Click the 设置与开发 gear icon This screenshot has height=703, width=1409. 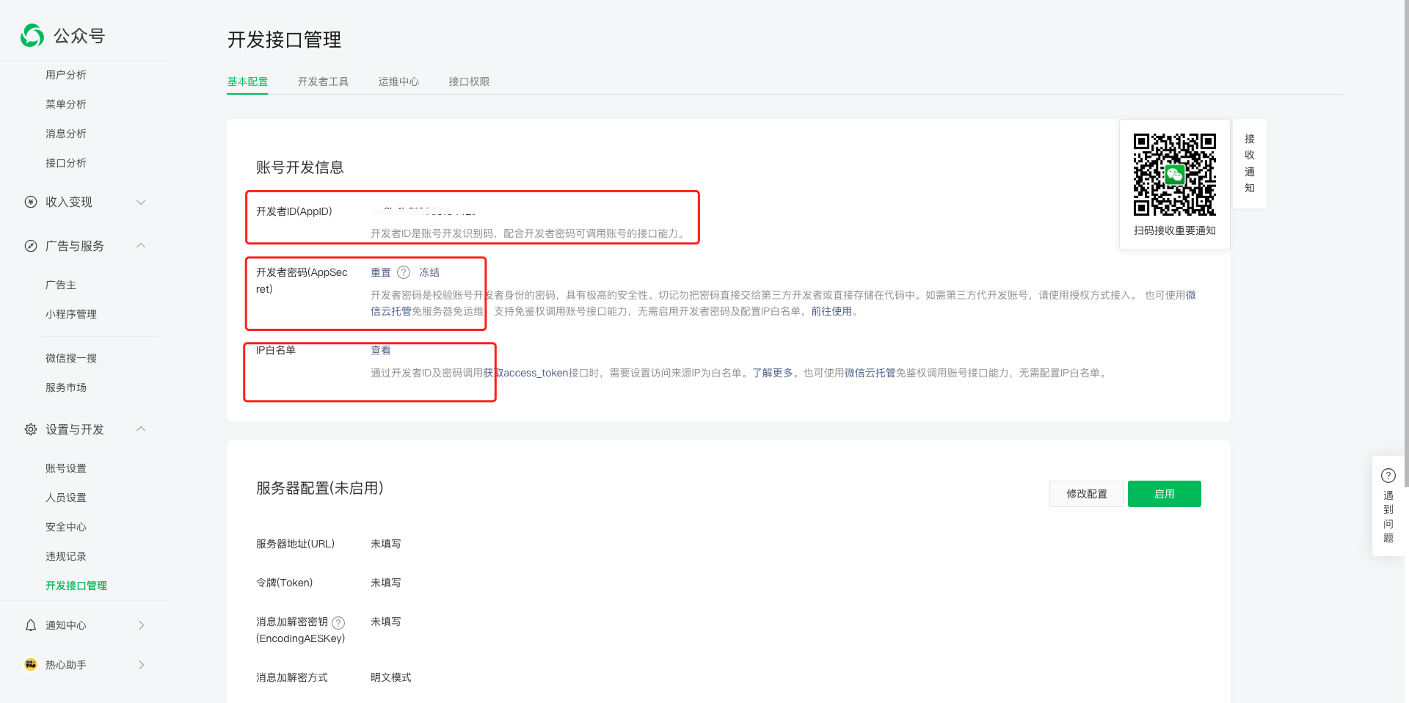coord(30,429)
